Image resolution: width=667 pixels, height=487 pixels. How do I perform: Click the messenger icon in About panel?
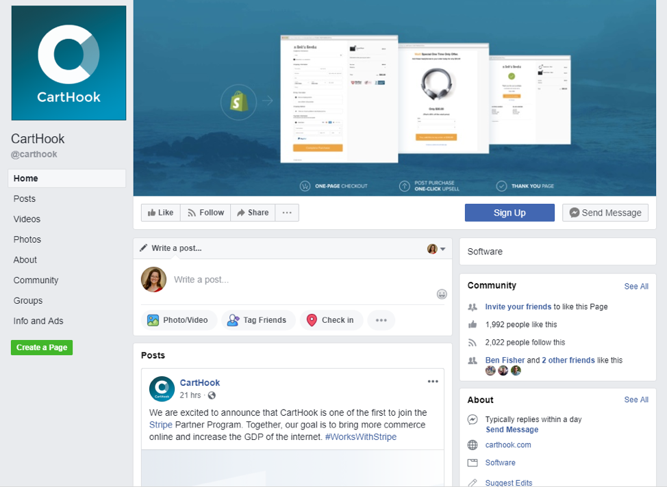click(x=473, y=419)
